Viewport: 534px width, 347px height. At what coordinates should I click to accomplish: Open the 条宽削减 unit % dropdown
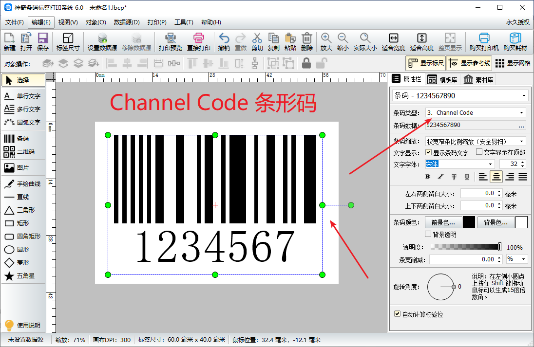(x=516, y=259)
